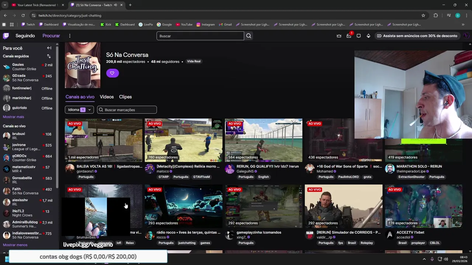Open matoco GTA stream thumbnail
This screenshot has width=472, height=265.
point(184,140)
